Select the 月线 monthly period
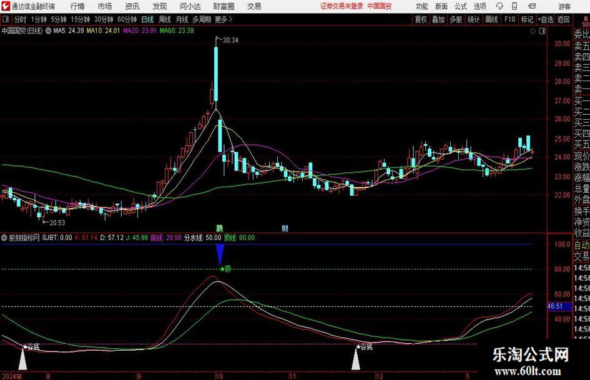Viewport: 590px width, 380px height. [182, 19]
